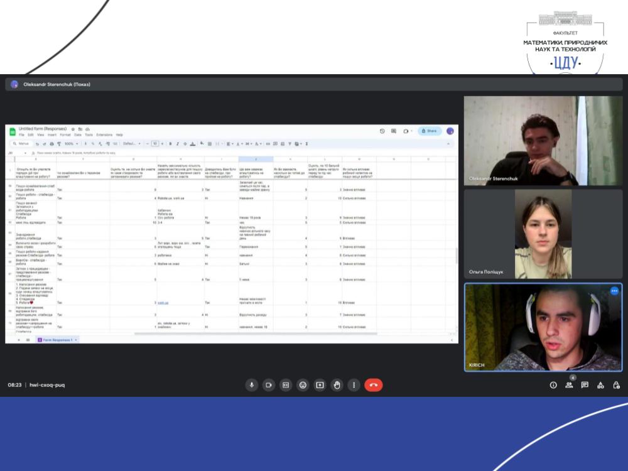Leave the call with red button
The image size is (628, 471).
click(374, 385)
